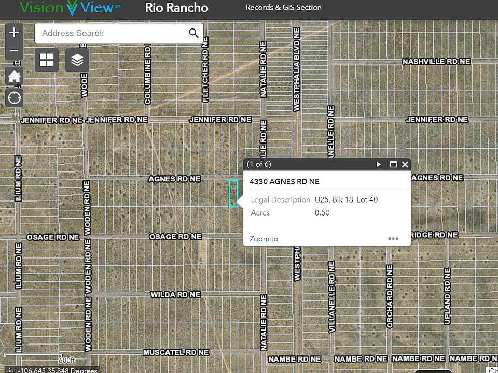The image size is (498, 373).
Task: Click the Nashville Rd NE label
Action: click(436, 62)
